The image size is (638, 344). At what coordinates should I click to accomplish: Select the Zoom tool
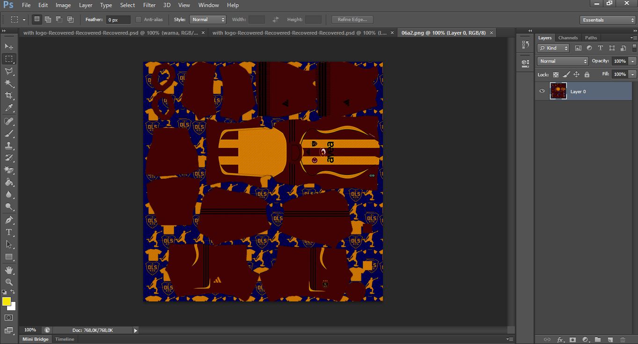coord(9,282)
